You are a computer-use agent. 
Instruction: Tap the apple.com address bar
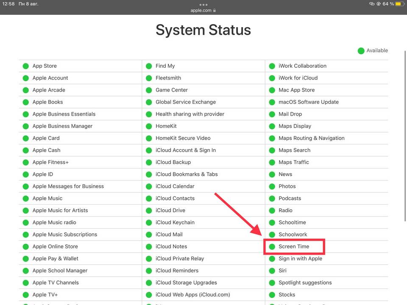tap(203, 10)
